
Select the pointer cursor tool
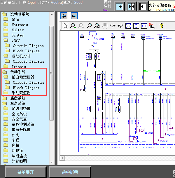[x=66, y=26]
